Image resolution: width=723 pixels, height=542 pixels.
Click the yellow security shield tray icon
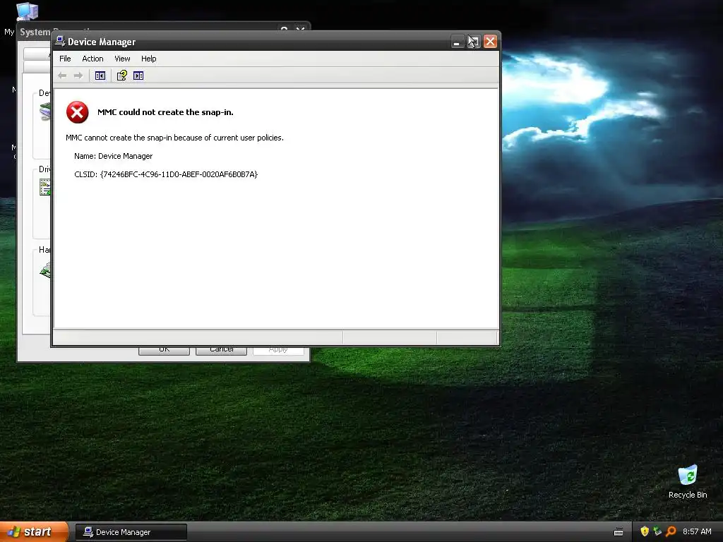click(x=645, y=531)
